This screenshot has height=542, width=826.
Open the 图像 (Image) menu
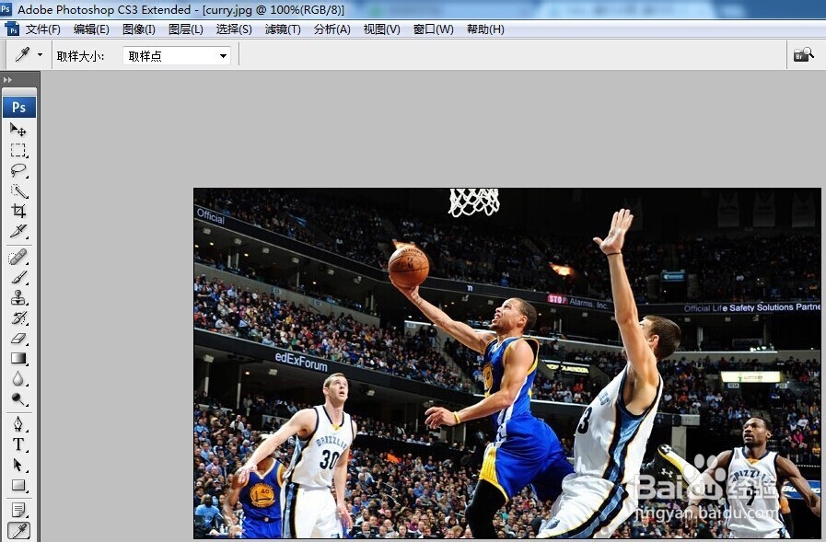138,29
